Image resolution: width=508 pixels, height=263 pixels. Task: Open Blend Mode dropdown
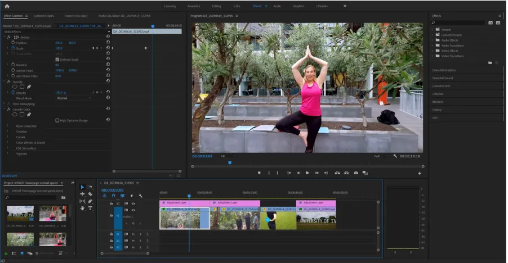74,98
